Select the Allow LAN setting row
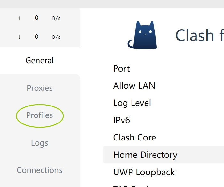The width and height of the screenshot is (224, 187). 134,86
